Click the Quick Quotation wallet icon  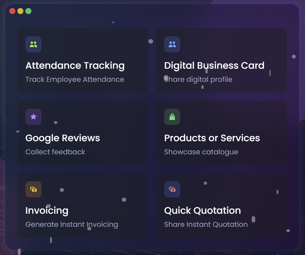172,189
